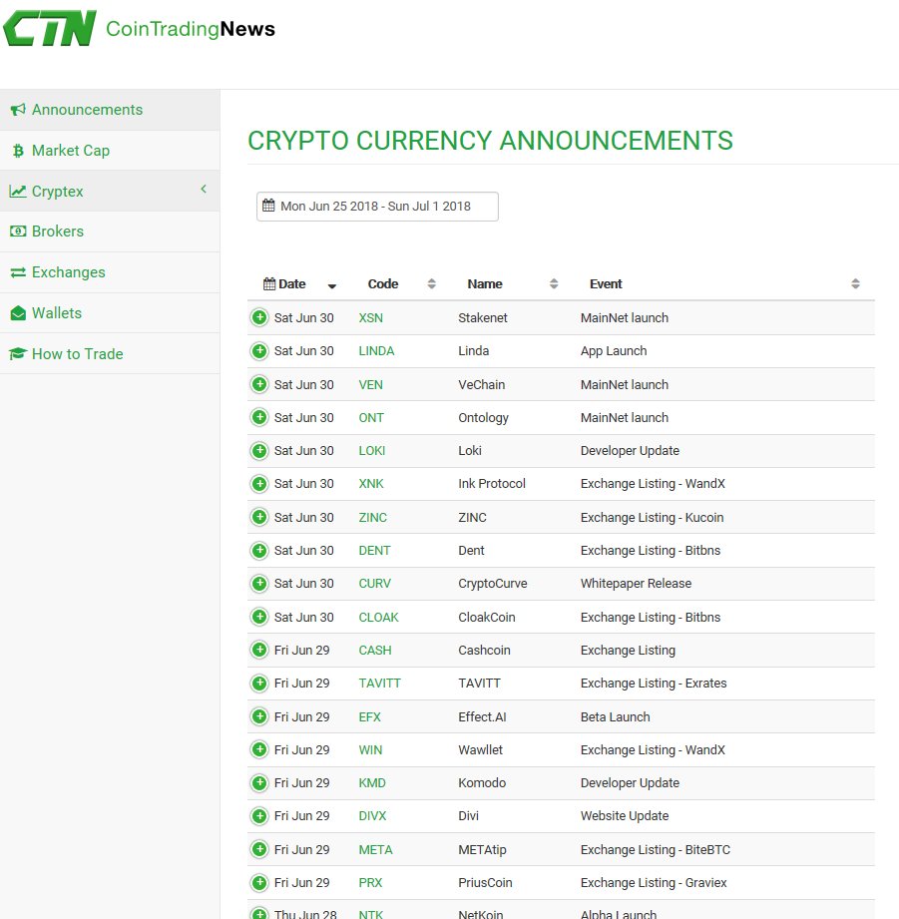Image resolution: width=899 pixels, height=919 pixels.
Task: Open the EFX coin code link
Action: pyautogui.click(x=370, y=716)
